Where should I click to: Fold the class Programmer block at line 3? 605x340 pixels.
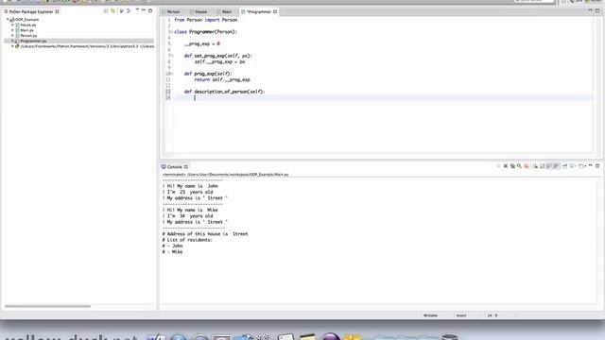171,31
